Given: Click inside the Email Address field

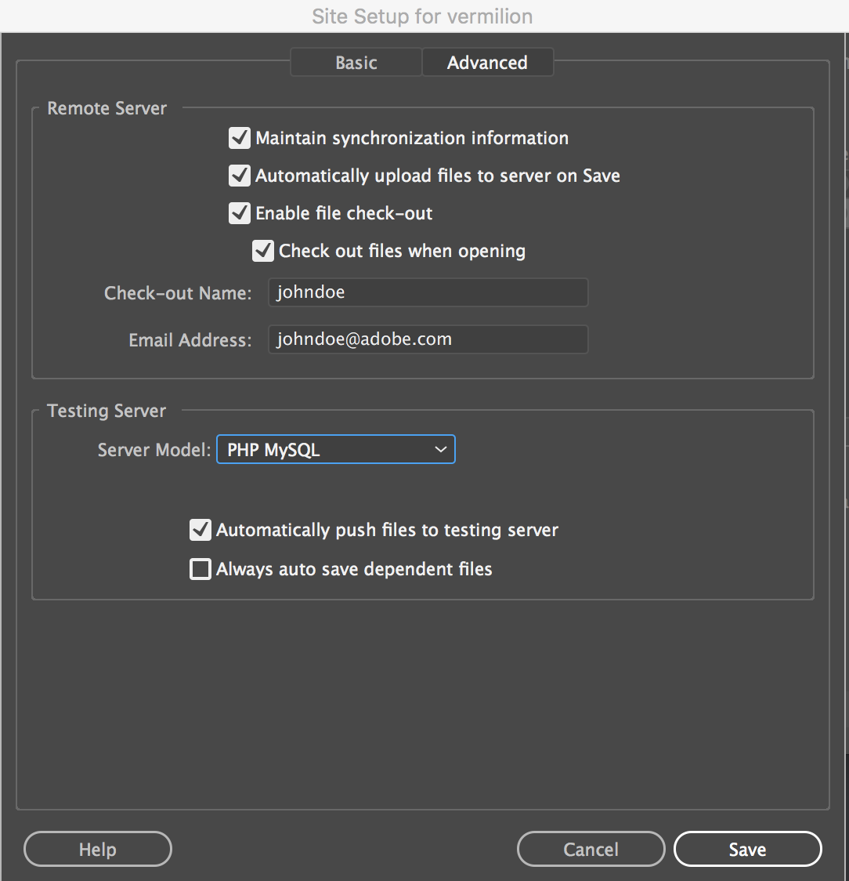Looking at the screenshot, I should 428,339.
